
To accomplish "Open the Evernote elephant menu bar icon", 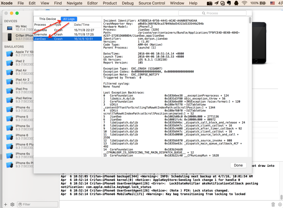I will point(229,3).
